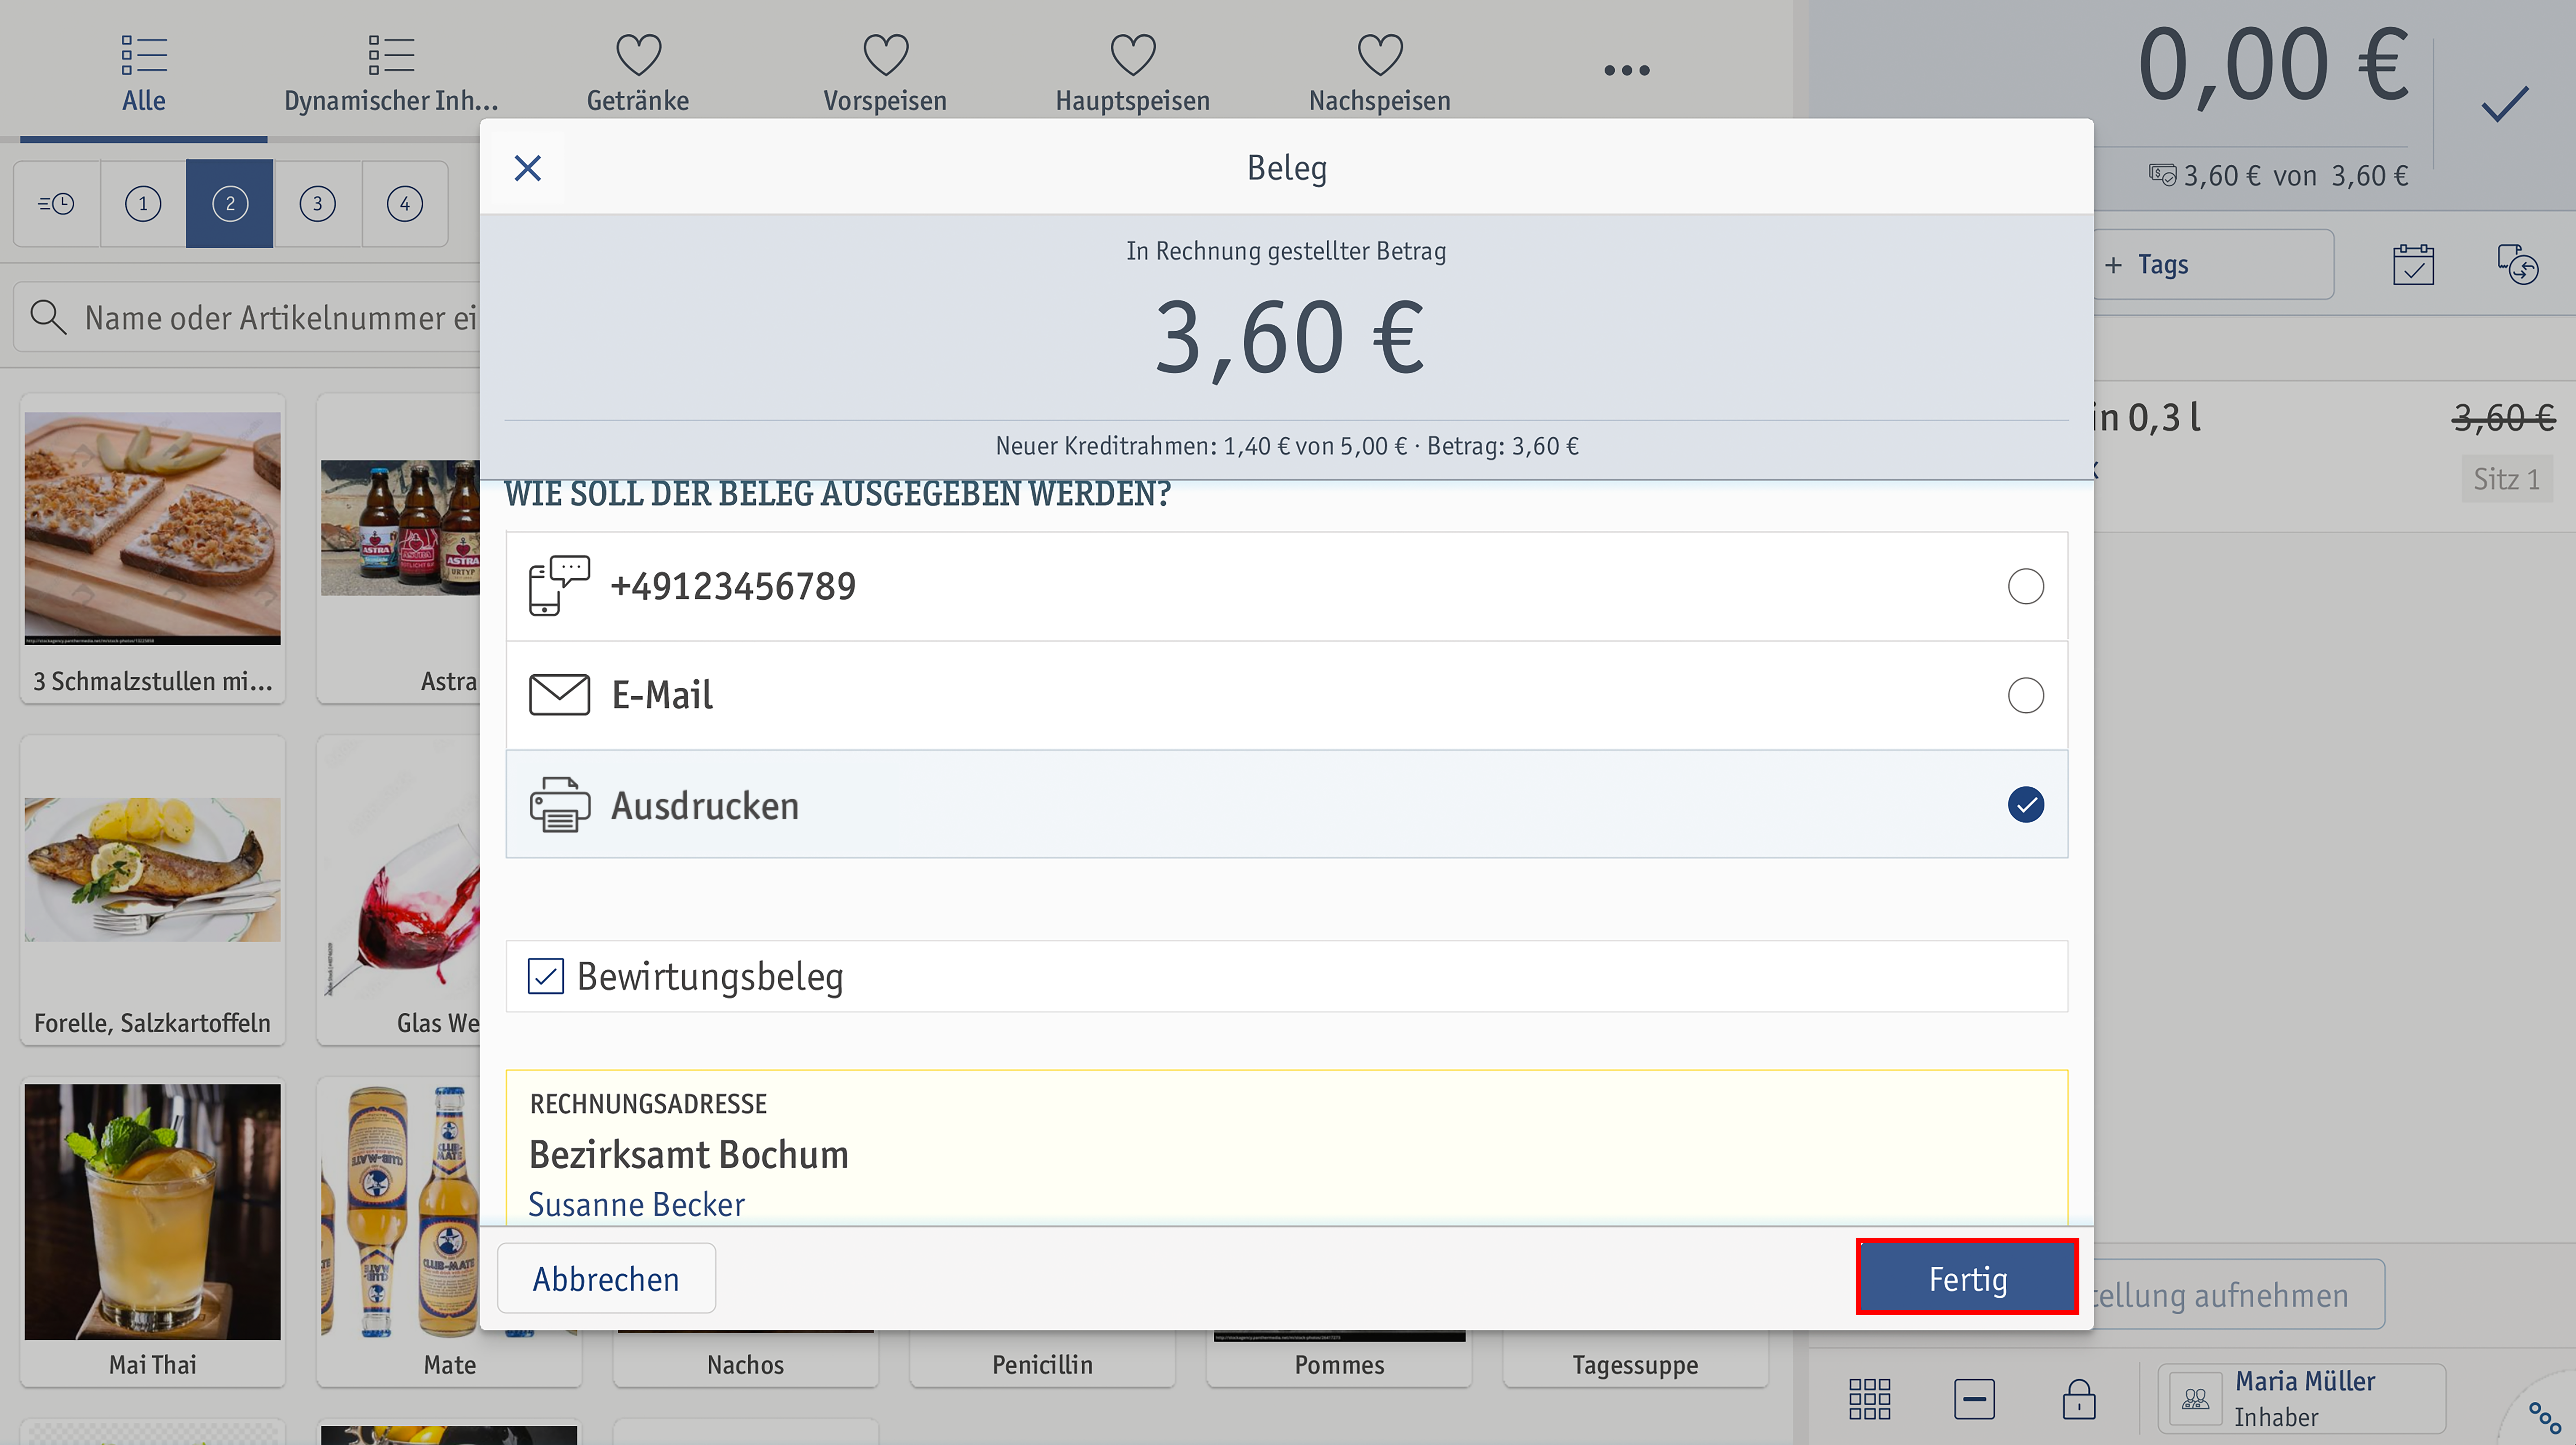Open the Getränke favorites tab
This screenshot has height=1445, width=2576.
coord(638,72)
